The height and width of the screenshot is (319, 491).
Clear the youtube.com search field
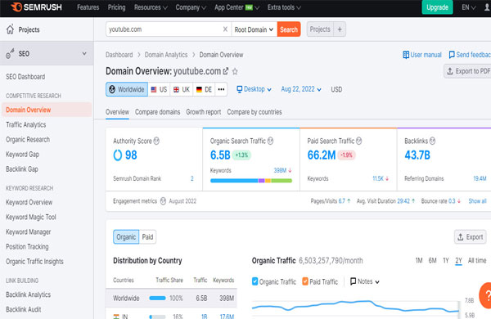point(225,29)
